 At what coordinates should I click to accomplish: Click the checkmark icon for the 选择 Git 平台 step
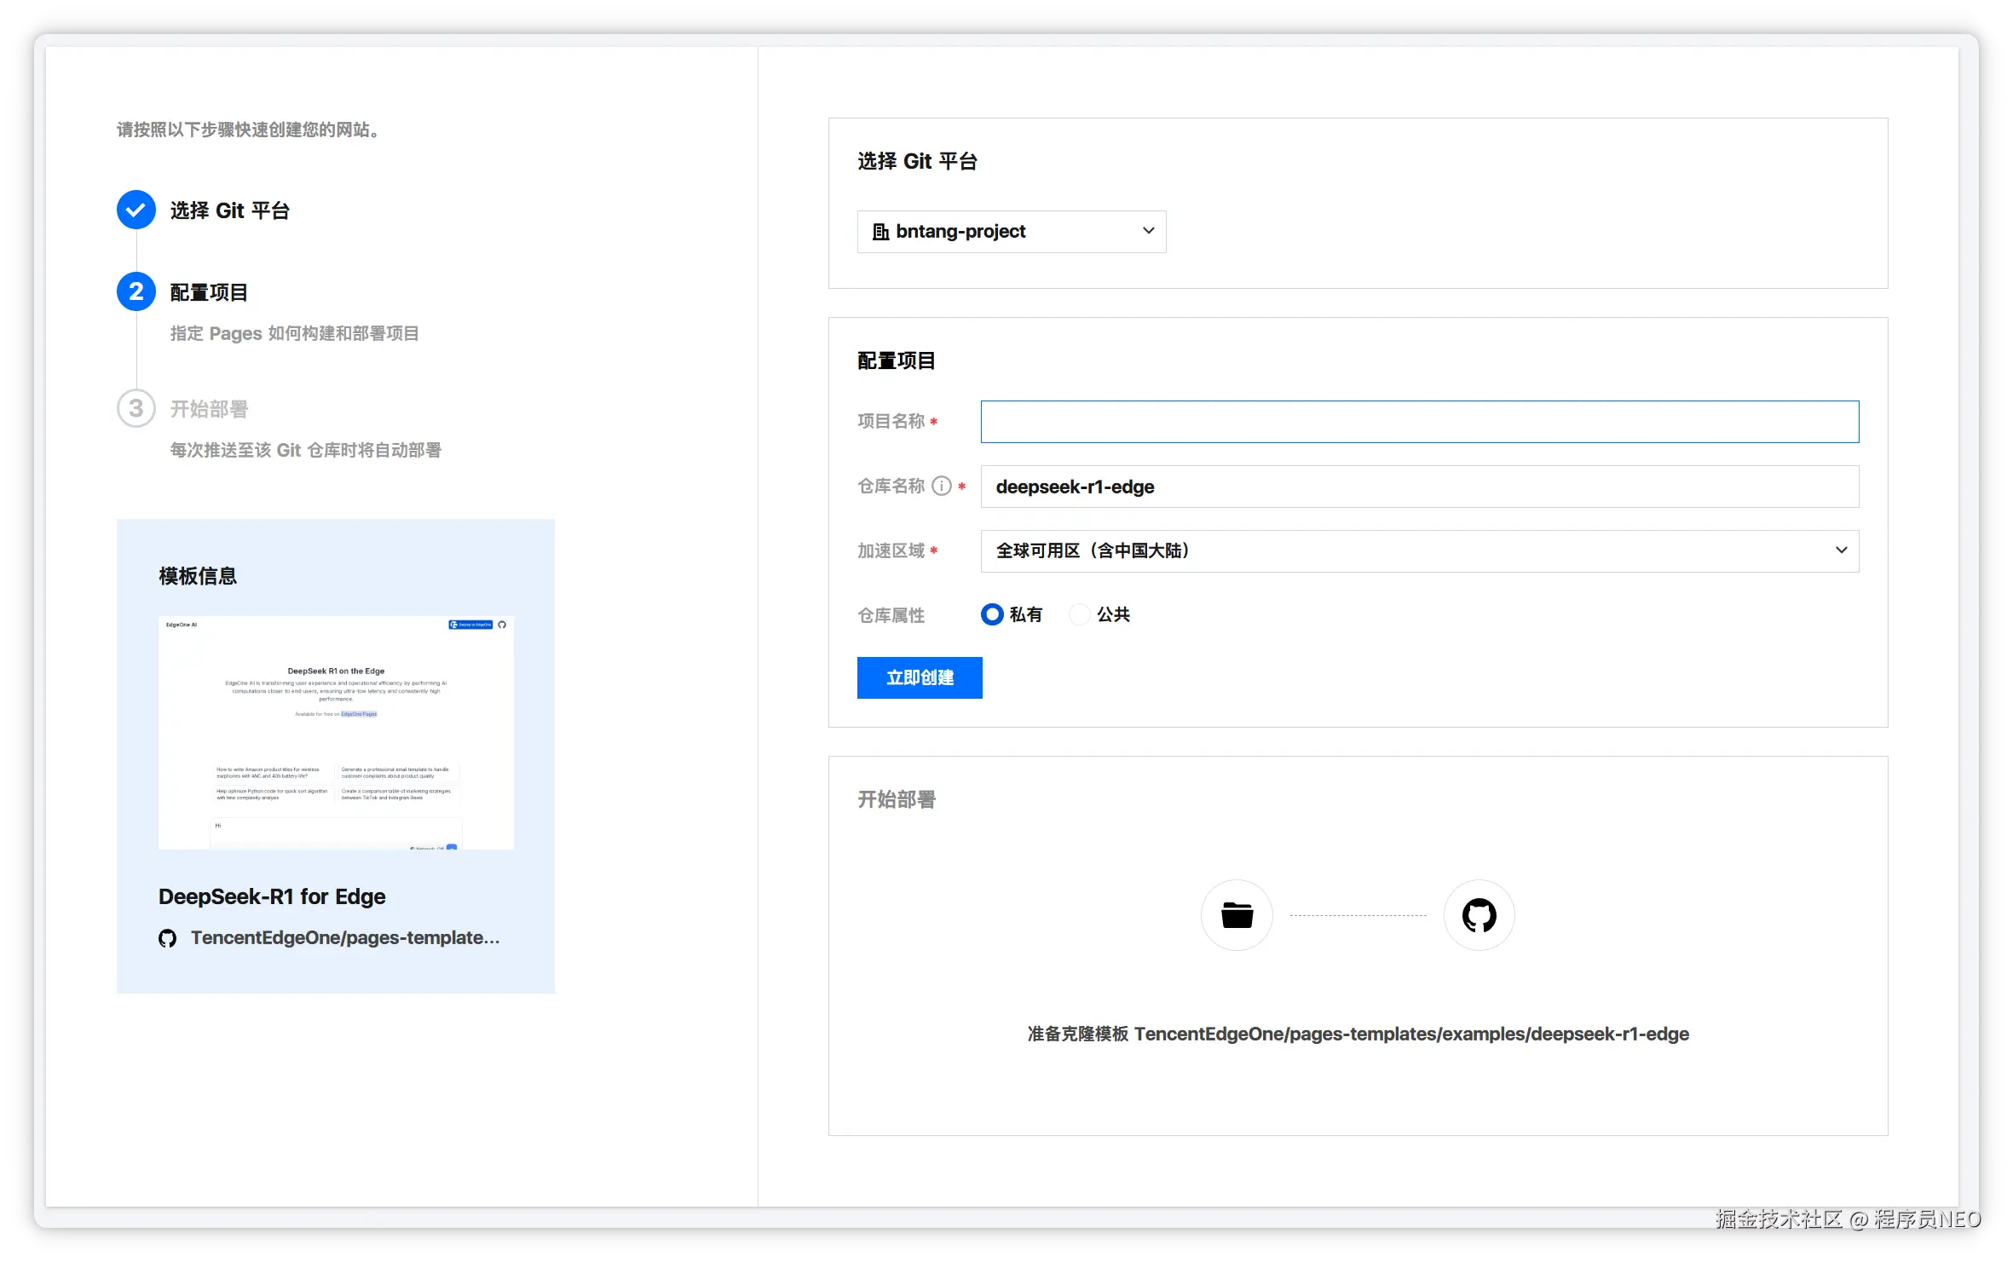pyautogui.click(x=136, y=210)
